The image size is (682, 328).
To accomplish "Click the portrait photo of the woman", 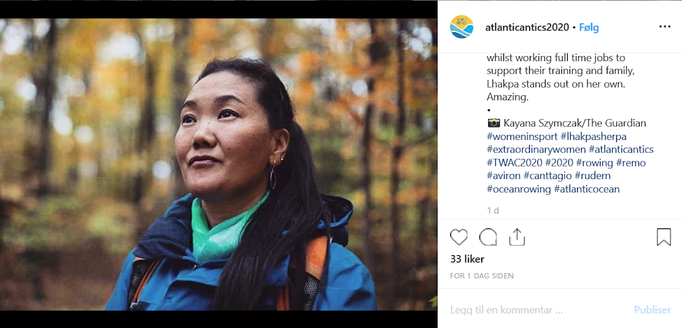I will [218, 164].
